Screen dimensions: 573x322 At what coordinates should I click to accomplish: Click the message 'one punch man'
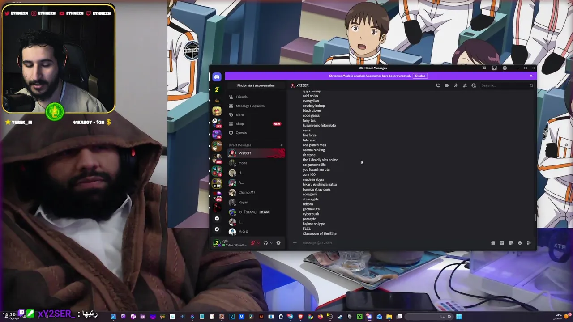[314, 145]
